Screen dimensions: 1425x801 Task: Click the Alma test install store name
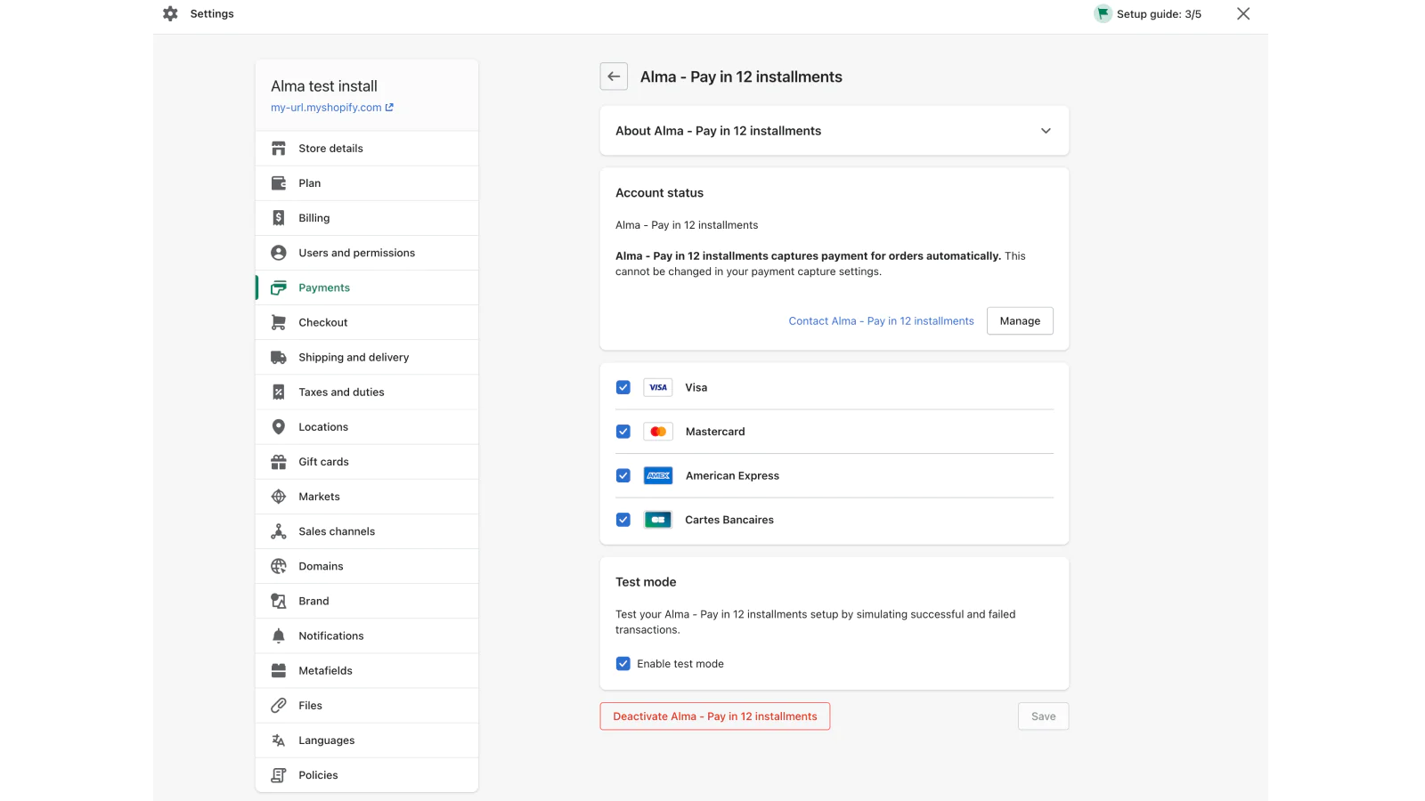tap(324, 86)
